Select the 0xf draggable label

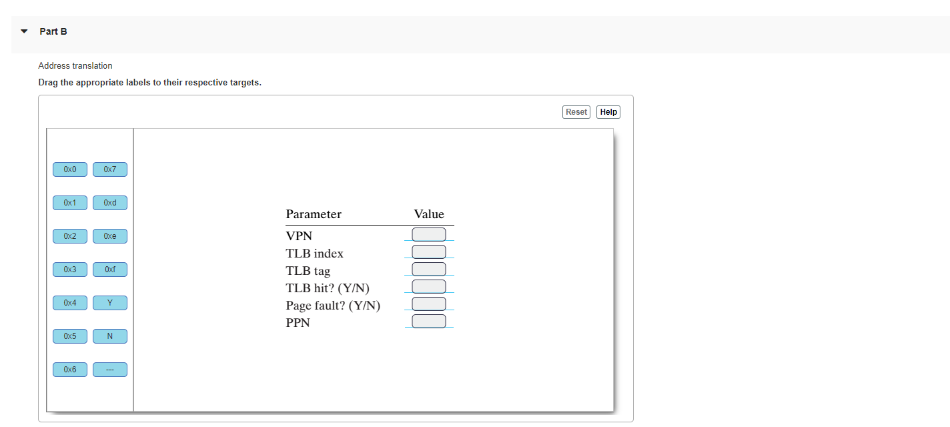109,269
